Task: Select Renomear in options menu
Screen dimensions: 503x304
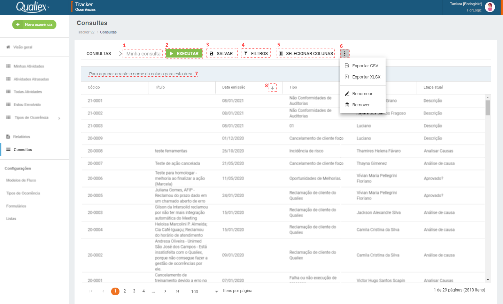Action: [x=363, y=94]
